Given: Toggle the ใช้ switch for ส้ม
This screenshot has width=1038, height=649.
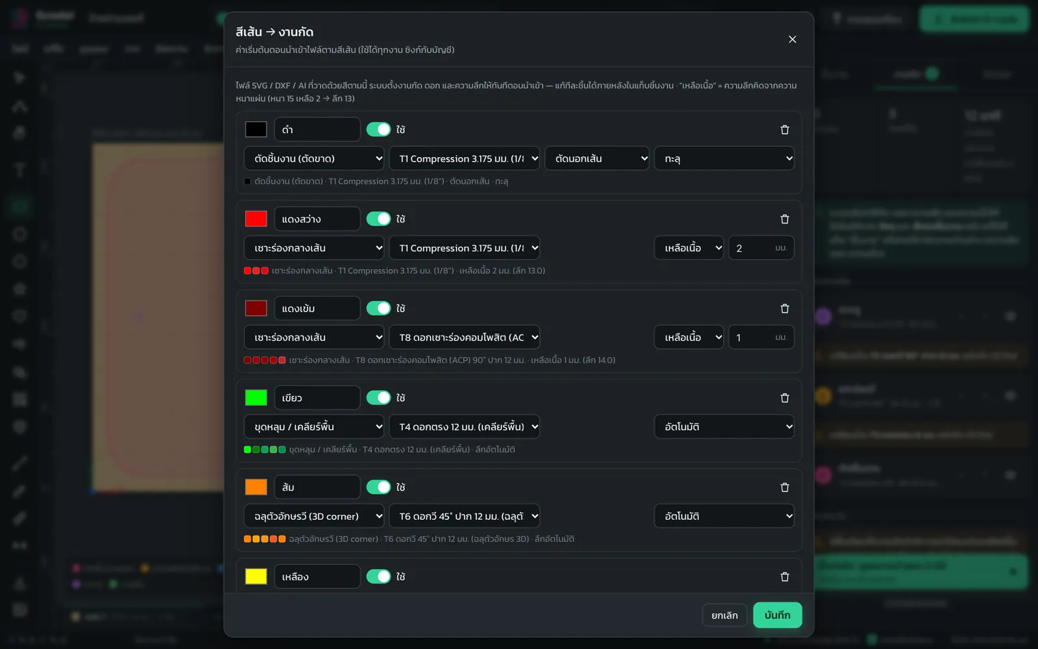Looking at the screenshot, I should [378, 487].
